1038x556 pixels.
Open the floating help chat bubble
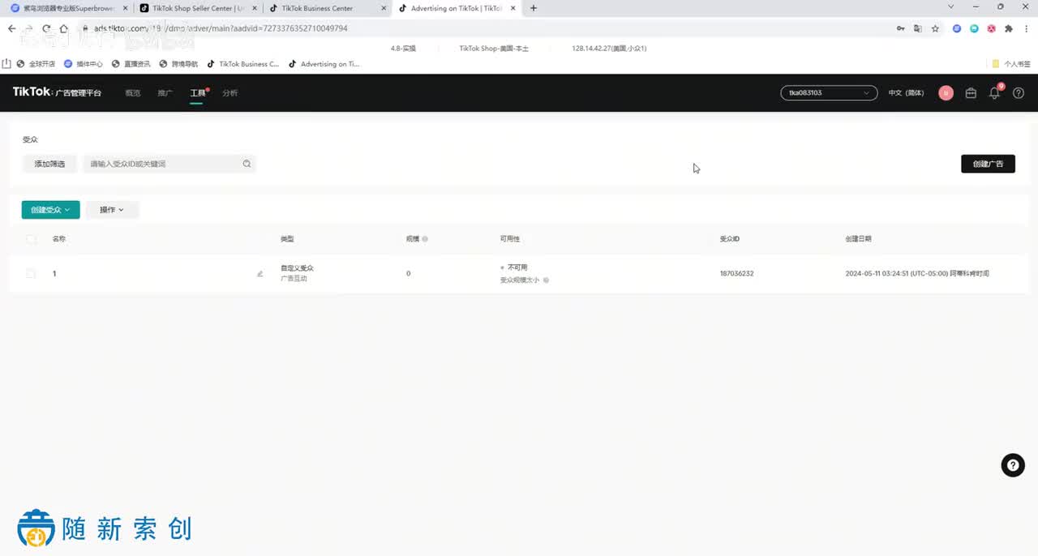coord(1013,465)
